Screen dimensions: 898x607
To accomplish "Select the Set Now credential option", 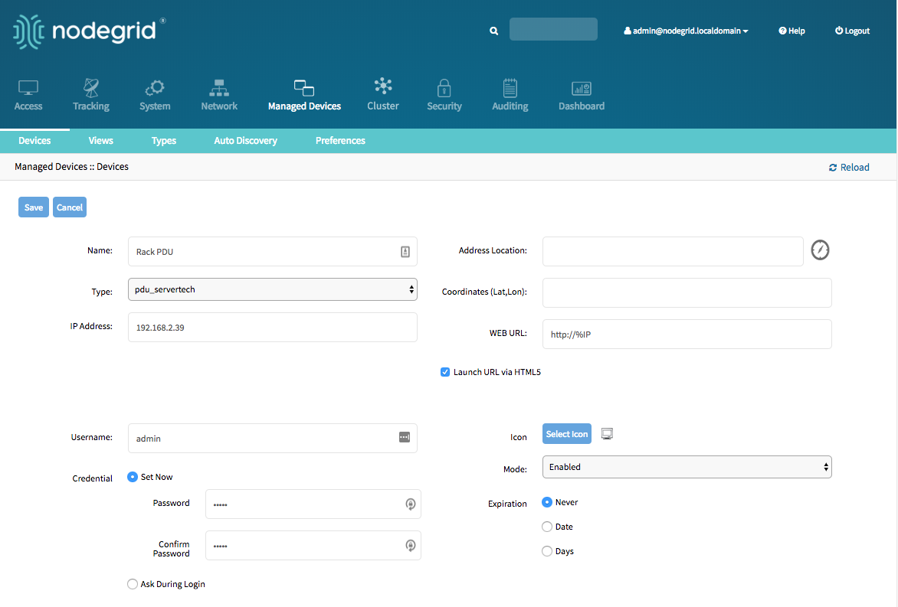I will (133, 477).
